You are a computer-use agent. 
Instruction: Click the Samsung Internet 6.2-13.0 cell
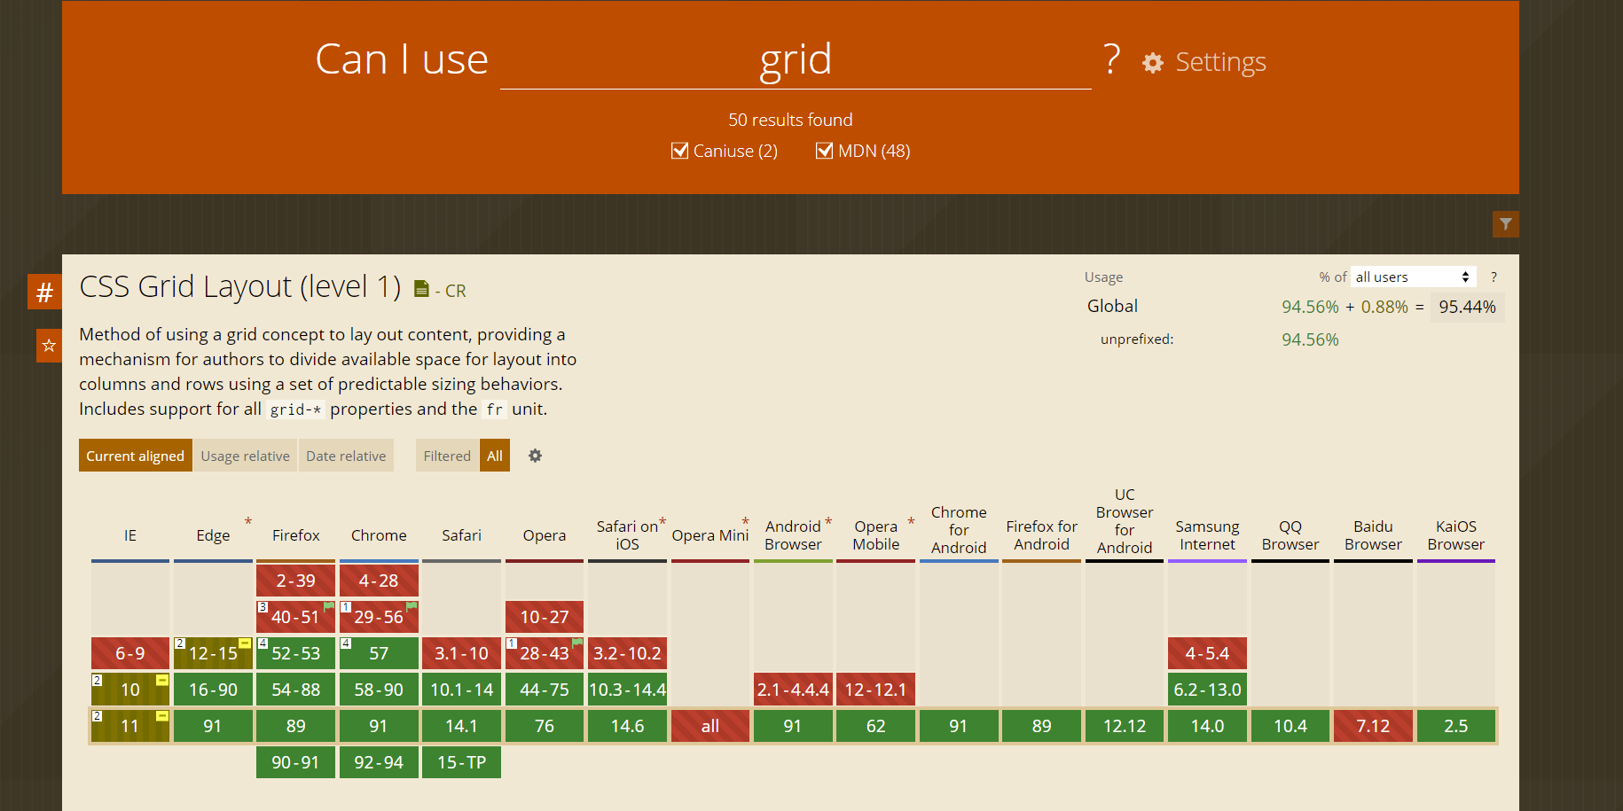coord(1207,690)
